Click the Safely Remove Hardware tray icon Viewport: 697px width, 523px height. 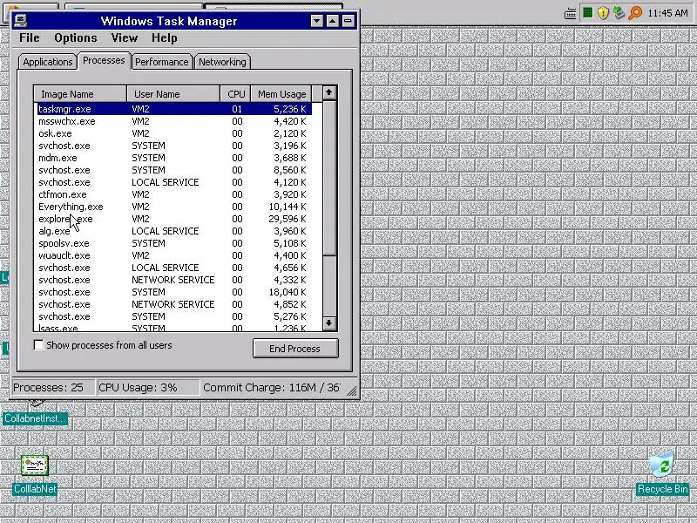click(x=619, y=13)
